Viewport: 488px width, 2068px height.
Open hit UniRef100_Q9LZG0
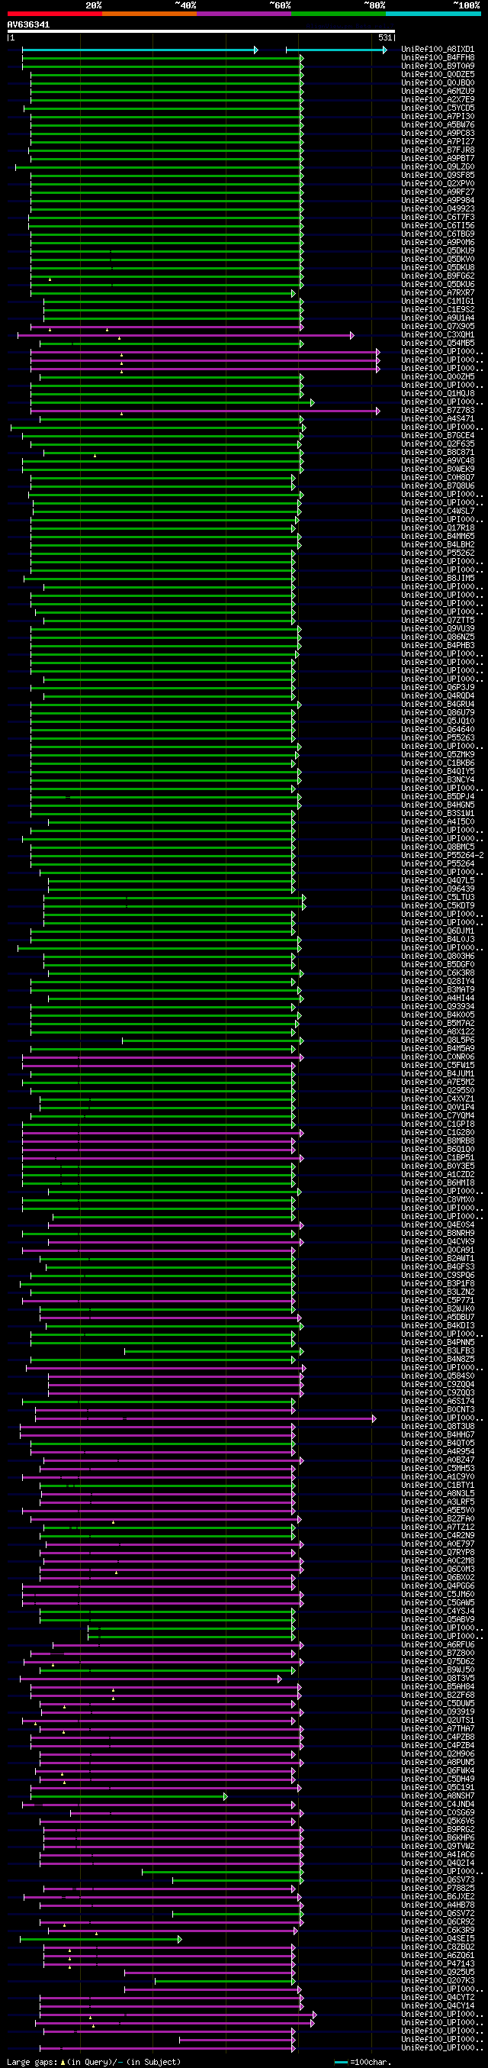coord(438,167)
